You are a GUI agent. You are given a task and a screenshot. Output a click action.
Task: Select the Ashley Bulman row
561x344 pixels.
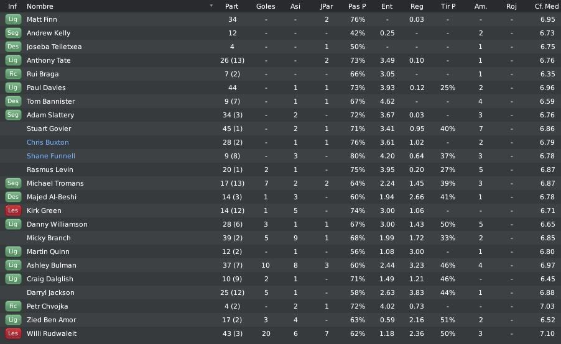click(280, 265)
